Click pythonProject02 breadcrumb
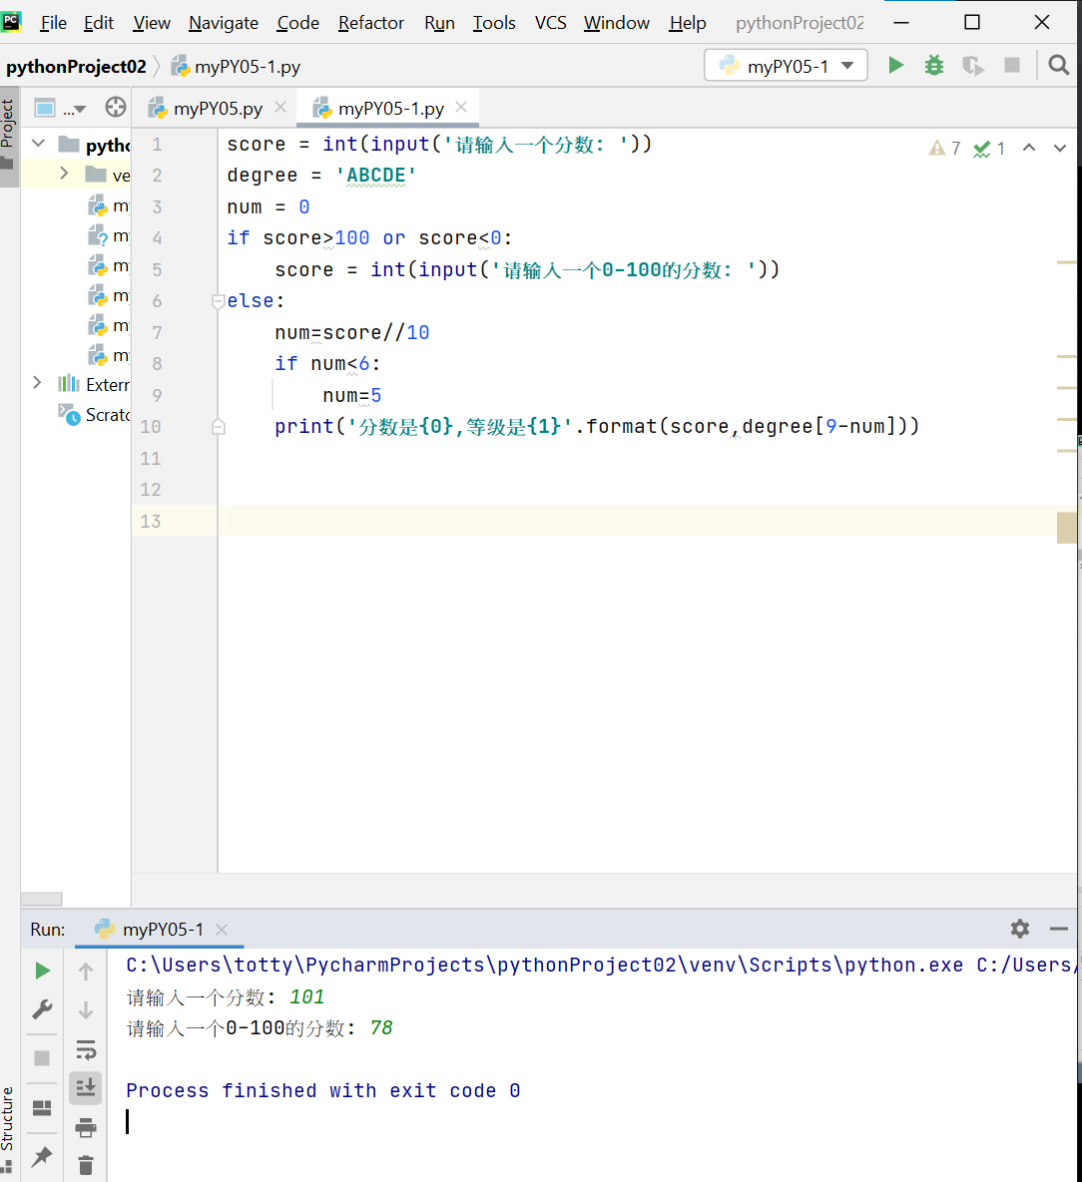 tap(76, 67)
